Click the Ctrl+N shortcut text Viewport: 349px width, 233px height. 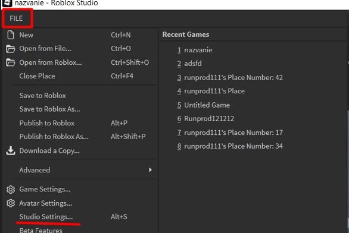[121, 35]
